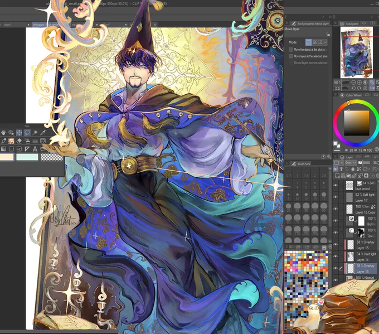Image resolution: width=379 pixels, height=334 pixels.
Task: Click the main drawing color swatch
Action: coord(7,157)
